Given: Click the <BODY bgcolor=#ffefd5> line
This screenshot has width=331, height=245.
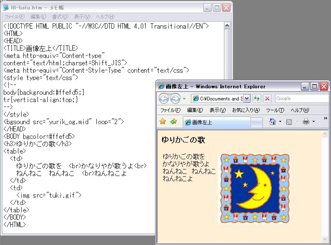Looking at the screenshot, I should [39, 136].
